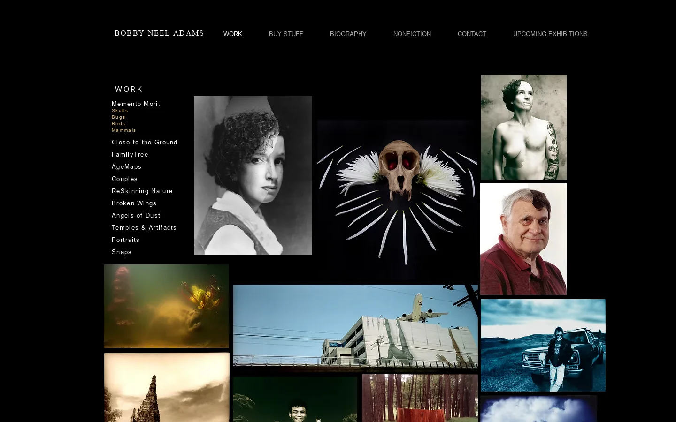
Task: Go to the BIOGRAPHY page
Action: [348, 34]
